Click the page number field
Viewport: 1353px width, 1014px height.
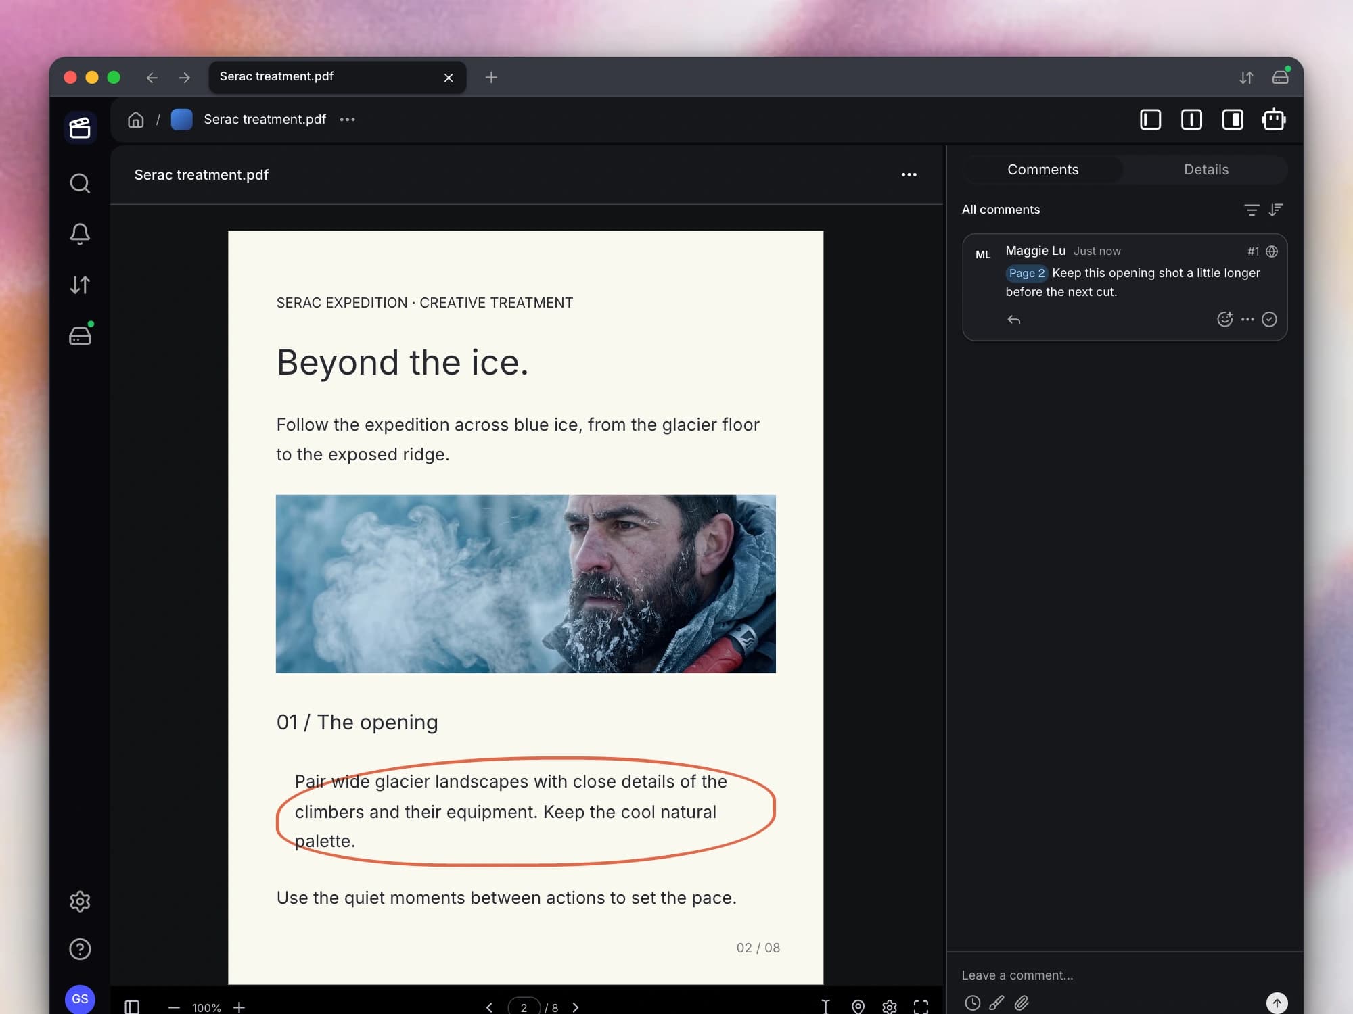[x=524, y=1007]
